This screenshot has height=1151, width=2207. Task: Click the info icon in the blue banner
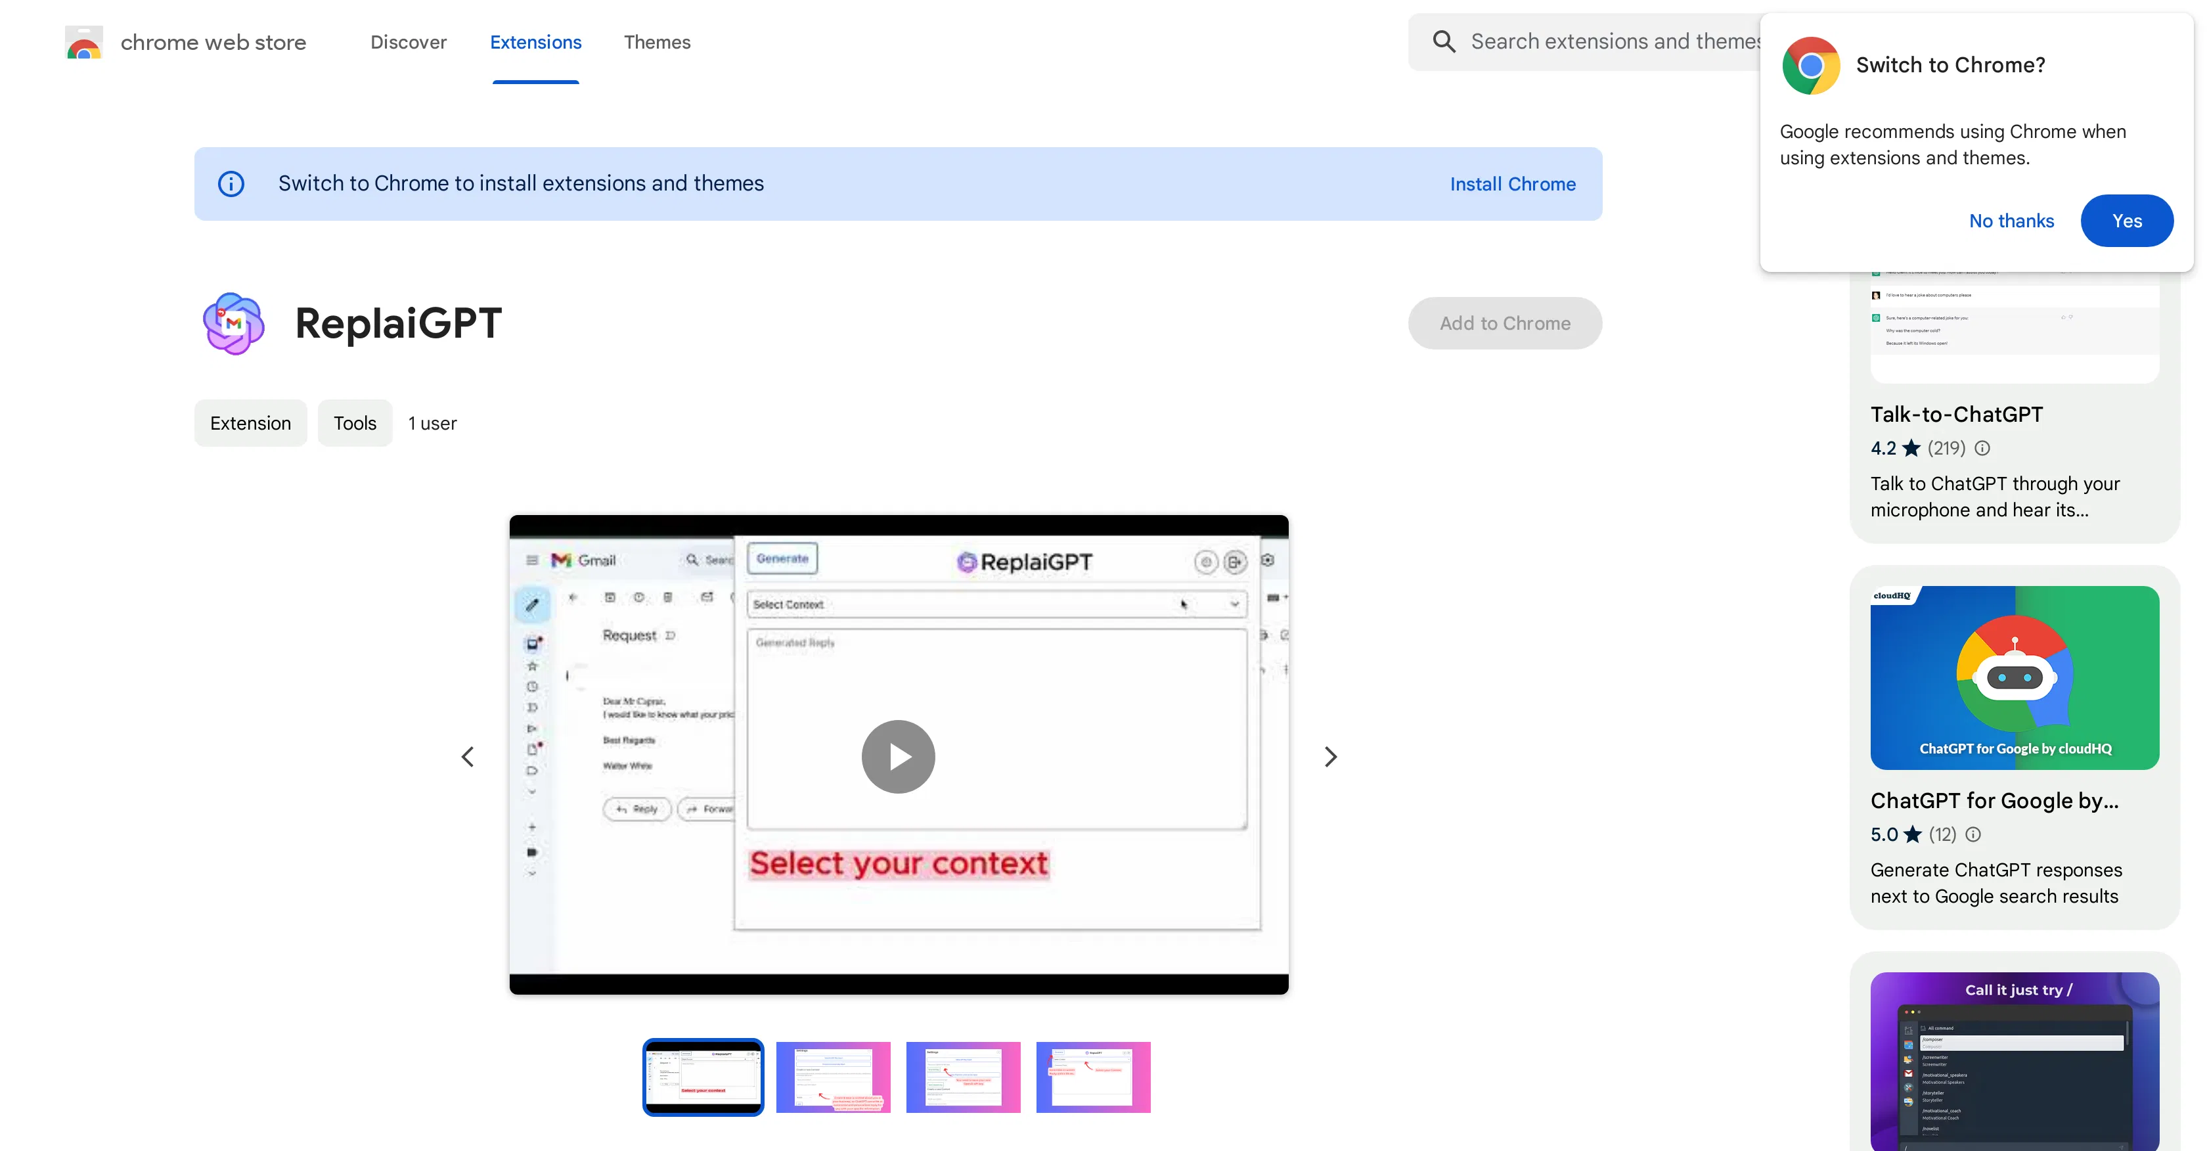point(231,183)
